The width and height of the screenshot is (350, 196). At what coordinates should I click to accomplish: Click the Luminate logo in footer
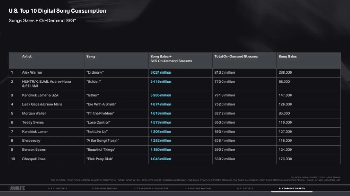17,188
